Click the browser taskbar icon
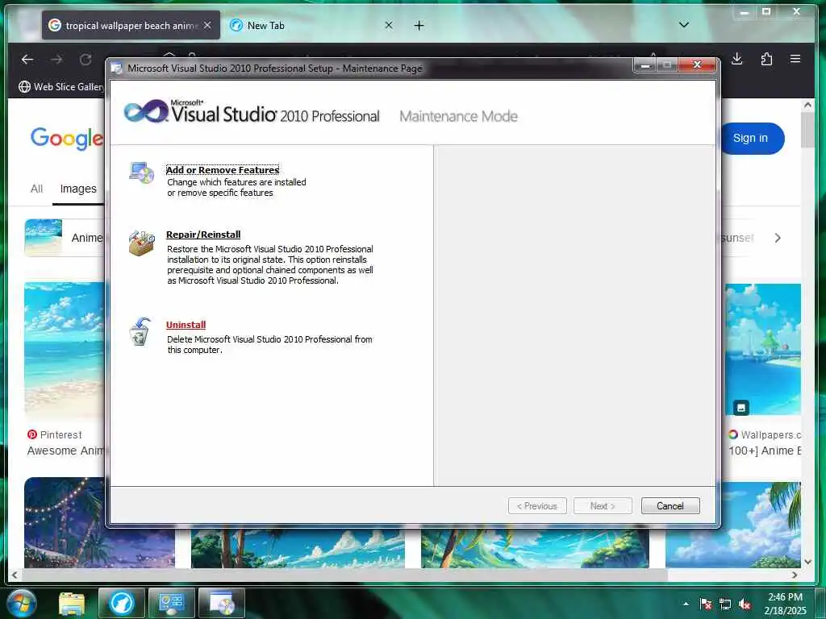The height and width of the screenshot is (619, 826). pos(121,603)
